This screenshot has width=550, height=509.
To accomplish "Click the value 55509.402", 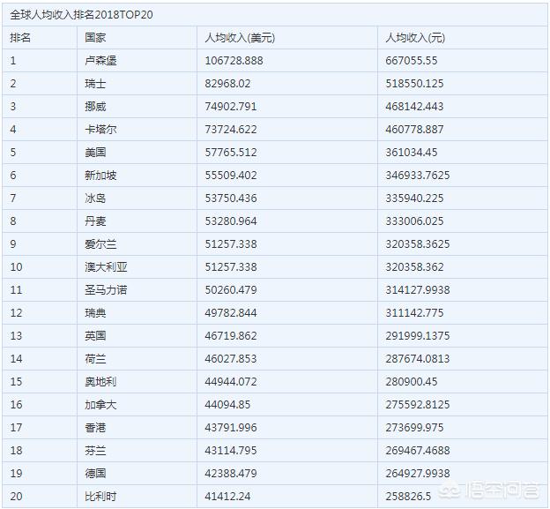I will click(x=231, y=176).
